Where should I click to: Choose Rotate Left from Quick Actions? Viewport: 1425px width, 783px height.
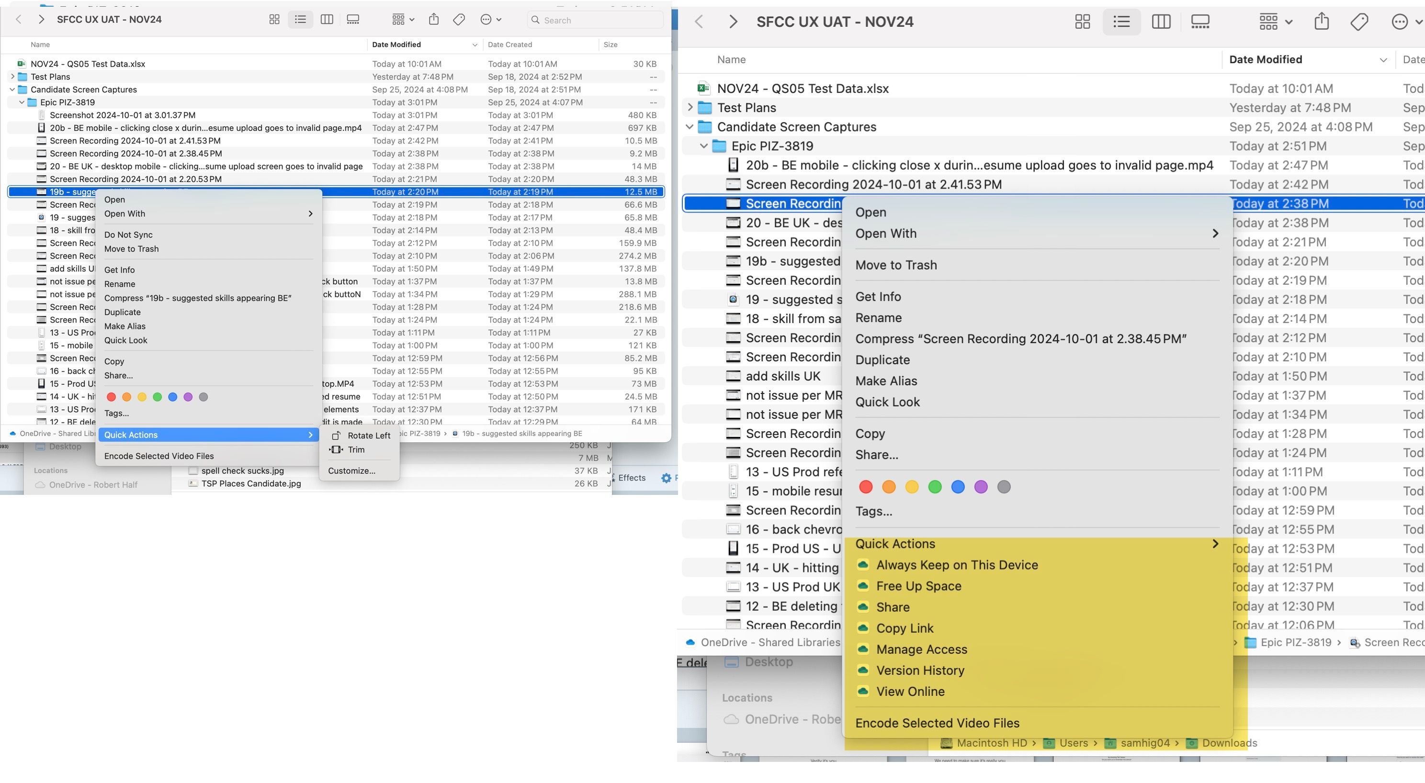(x=368, y=435)
